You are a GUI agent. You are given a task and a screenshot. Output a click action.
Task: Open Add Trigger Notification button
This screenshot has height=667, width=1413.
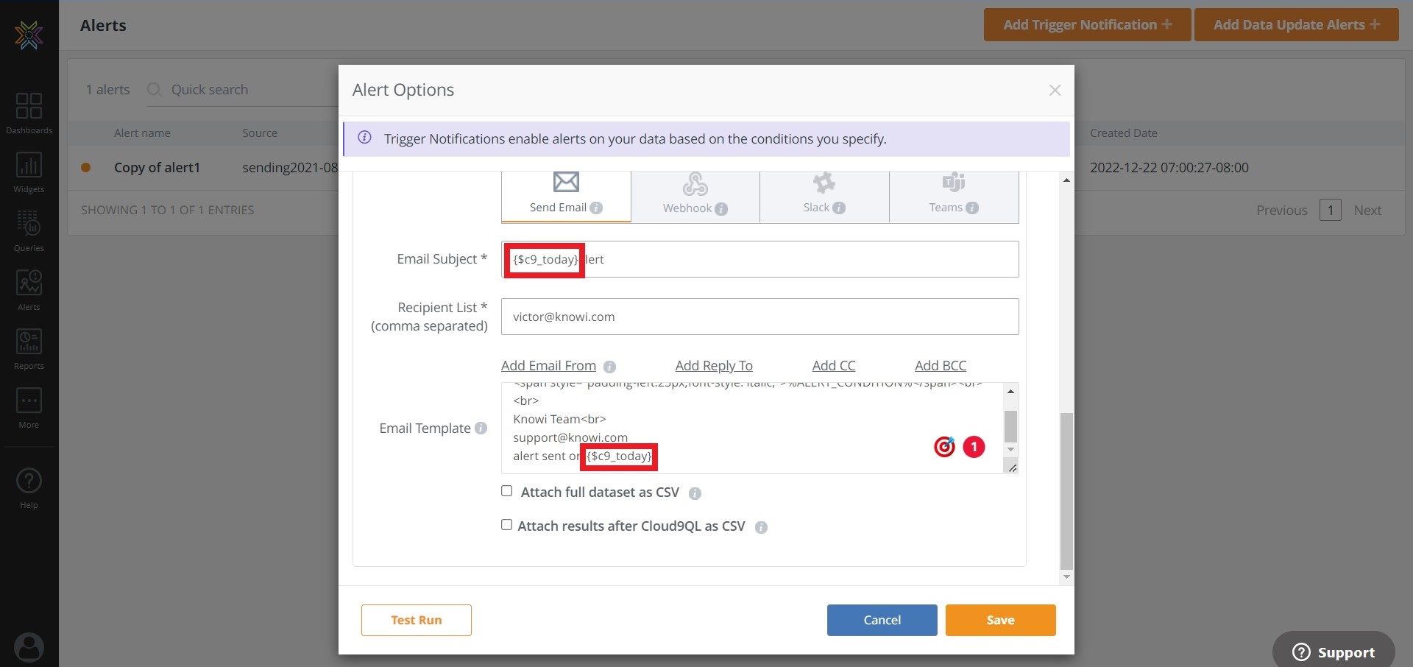1086,25
